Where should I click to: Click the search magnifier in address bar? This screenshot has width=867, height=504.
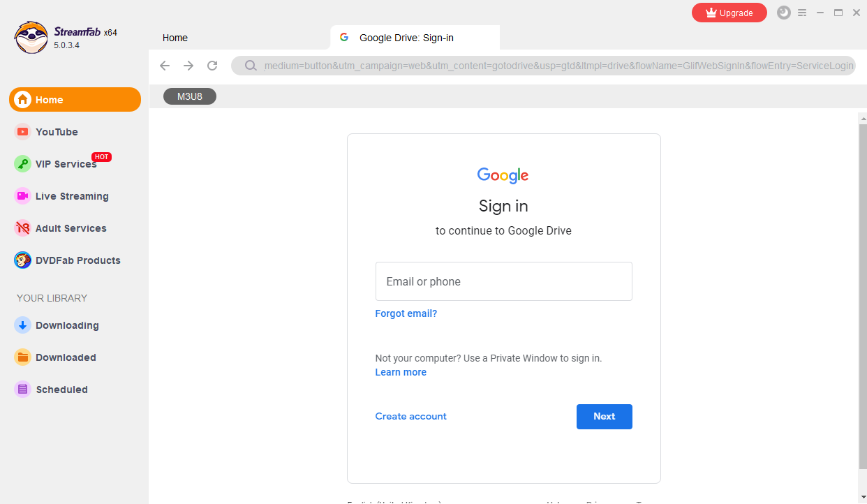pyautogui.click(x=251, y=66)
